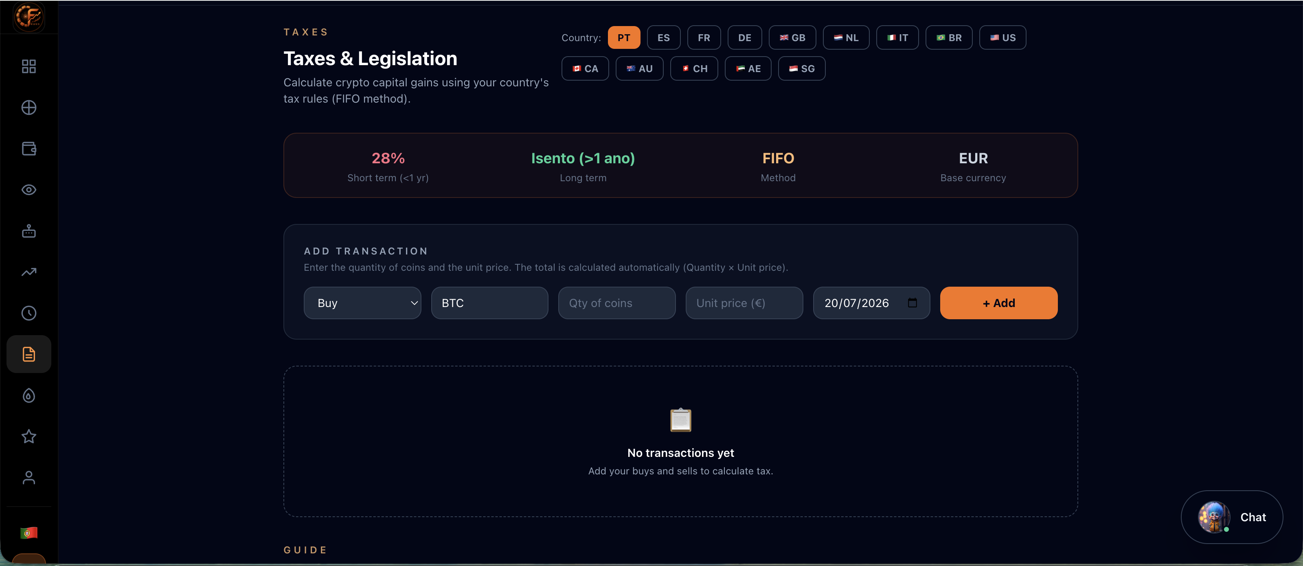
Task: Click the wallet icon in the sidebar
Action: click(29, 149)
